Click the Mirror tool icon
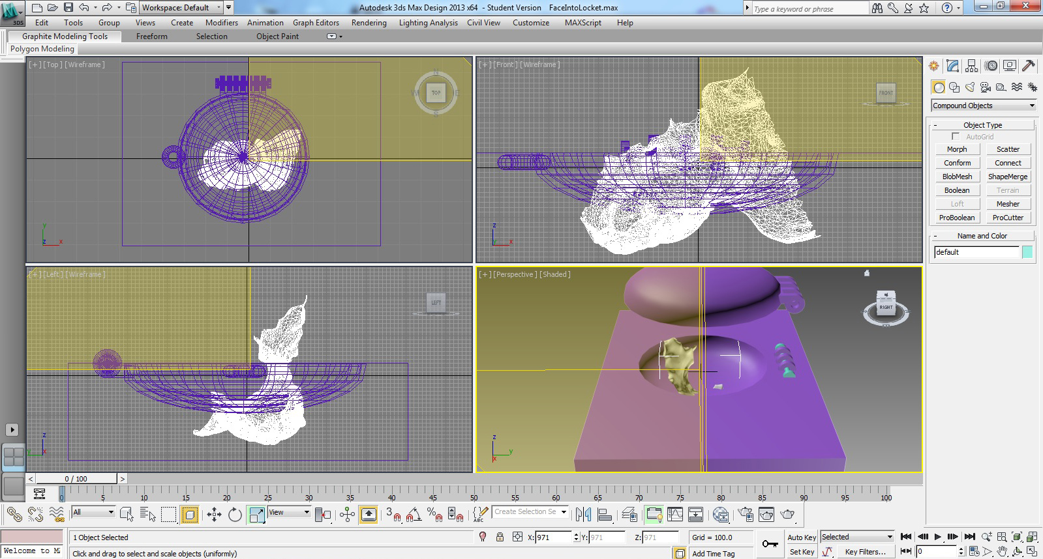1043x559 pixels. [x=583, y=515]
